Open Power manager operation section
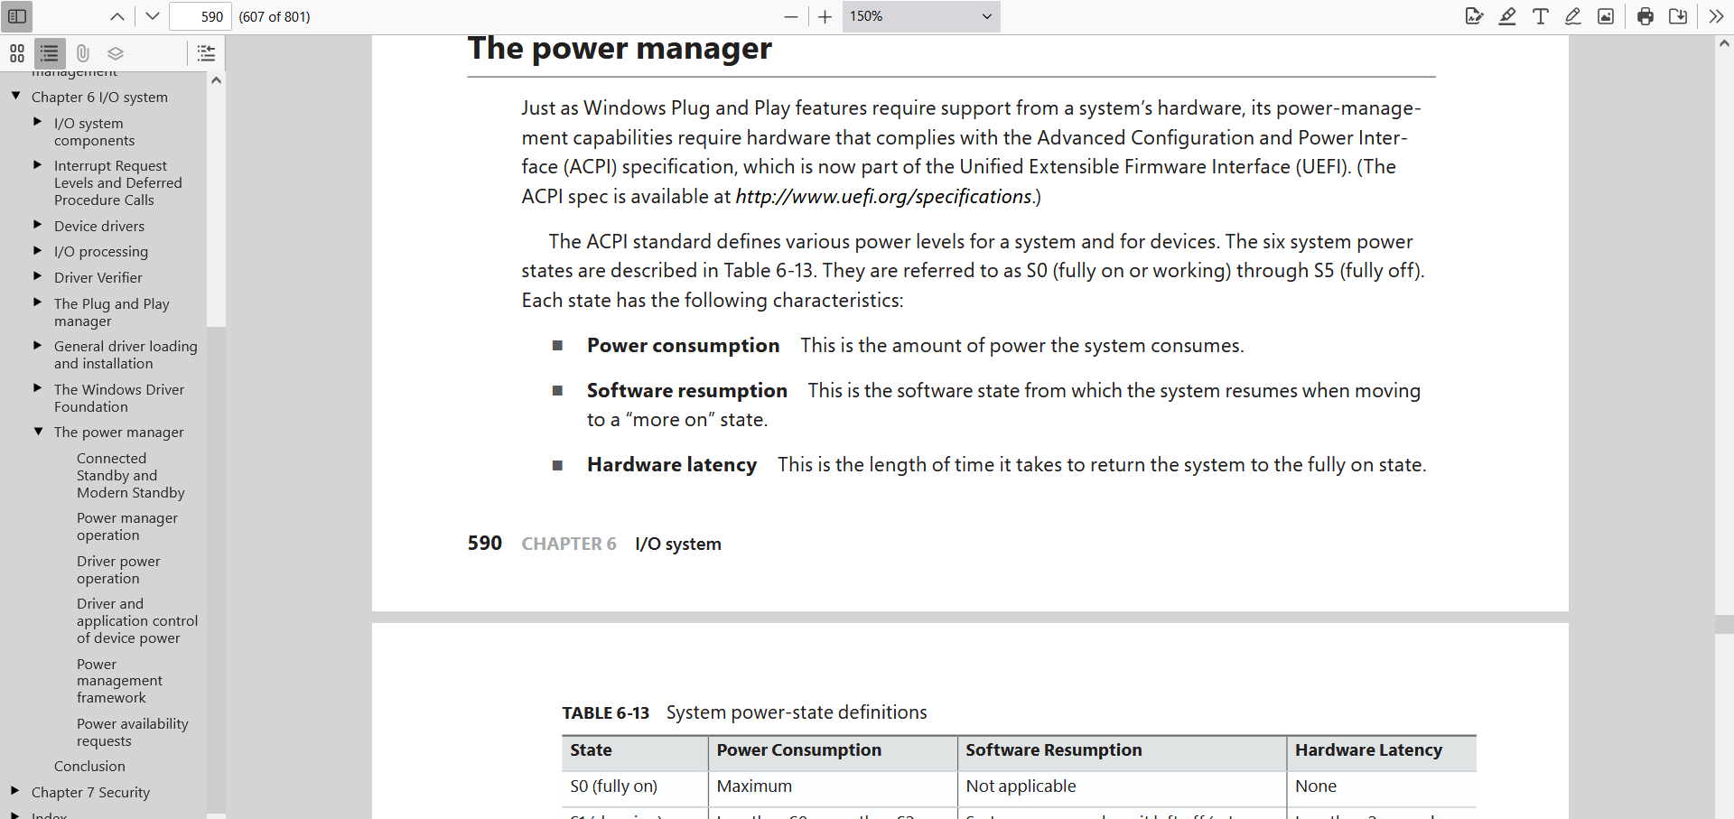This screenshot has height=819, width=1734. [127, 526]
